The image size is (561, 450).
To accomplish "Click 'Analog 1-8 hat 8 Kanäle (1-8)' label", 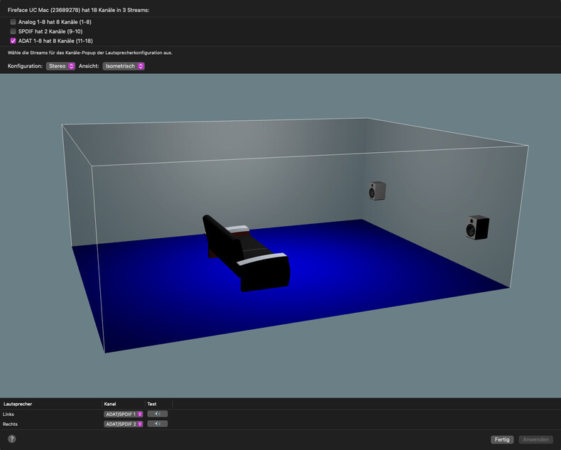I will (55, 22).
